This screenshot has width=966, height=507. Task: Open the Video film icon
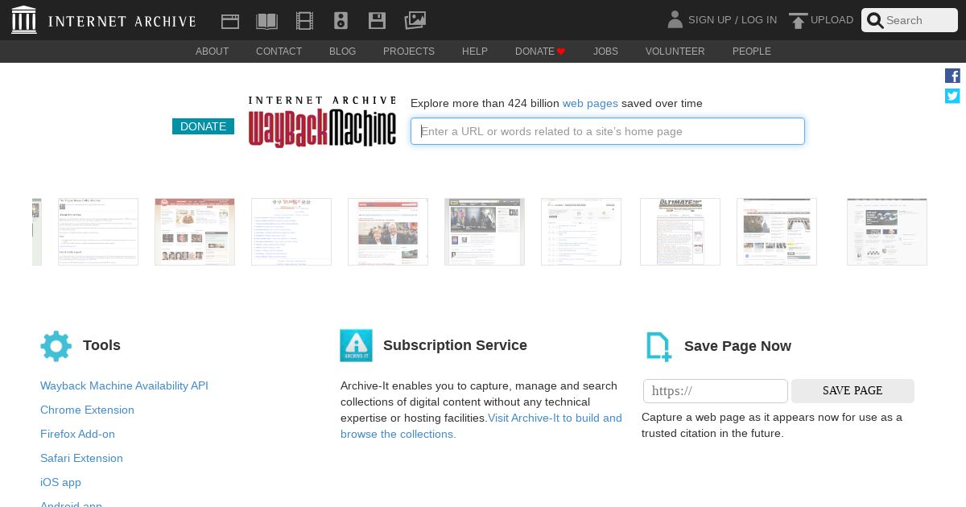point(304,21)
